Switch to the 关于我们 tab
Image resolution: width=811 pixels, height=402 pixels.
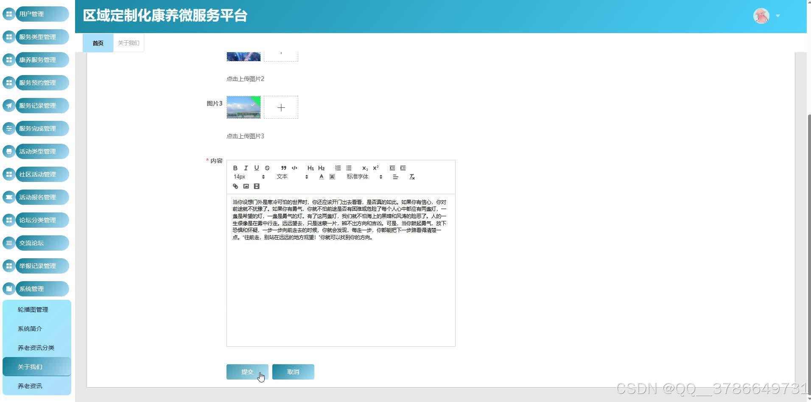click(129, 43)
